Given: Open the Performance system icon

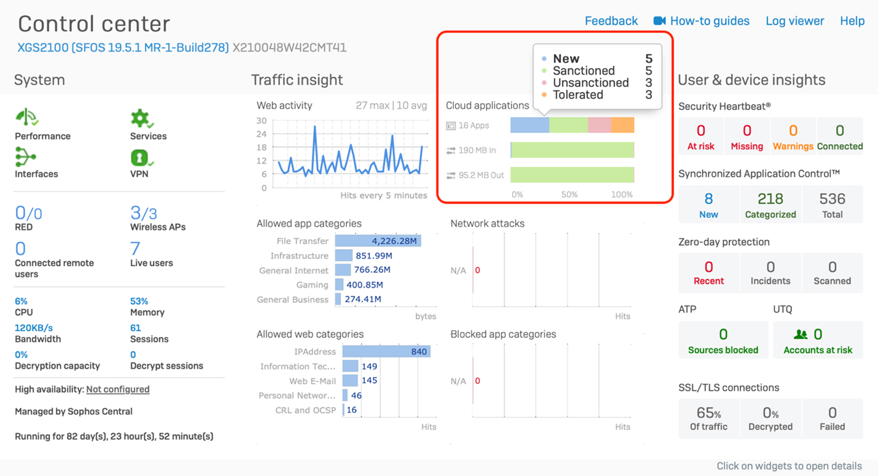Looking at the screenshot, I should click(27, 117).
